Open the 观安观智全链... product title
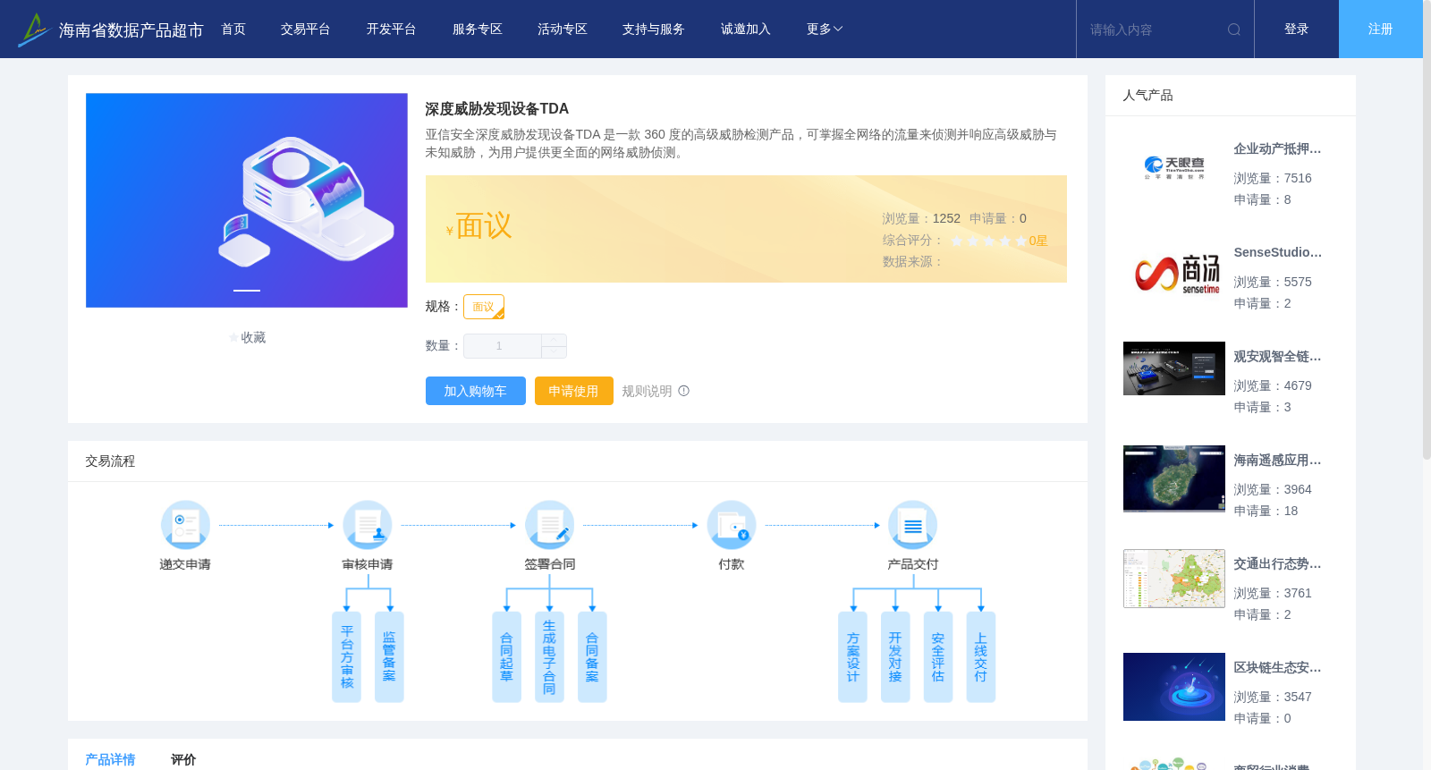The image size is (1431, 770). point(1277,357)
